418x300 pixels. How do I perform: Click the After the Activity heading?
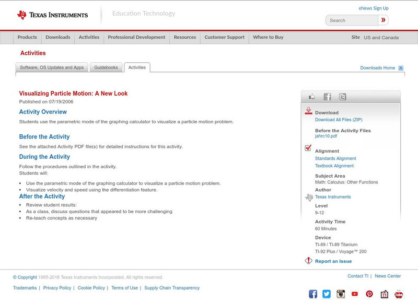[x=42, y=197]
